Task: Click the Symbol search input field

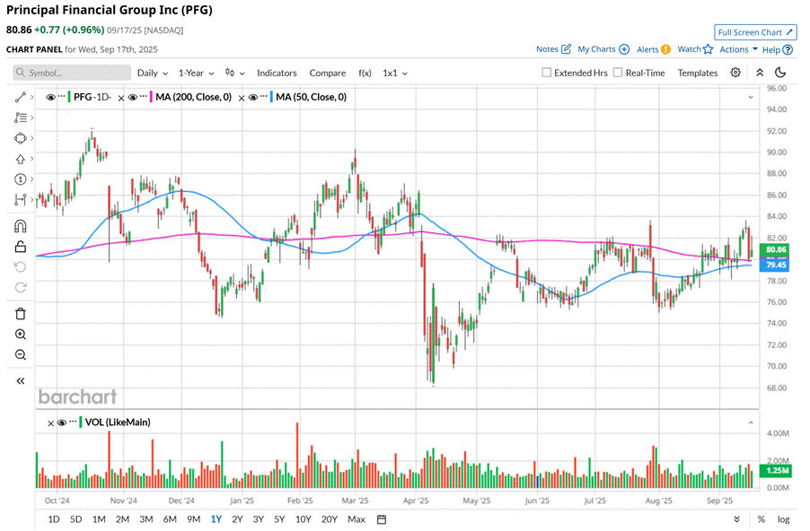Action: pos(72,73)
